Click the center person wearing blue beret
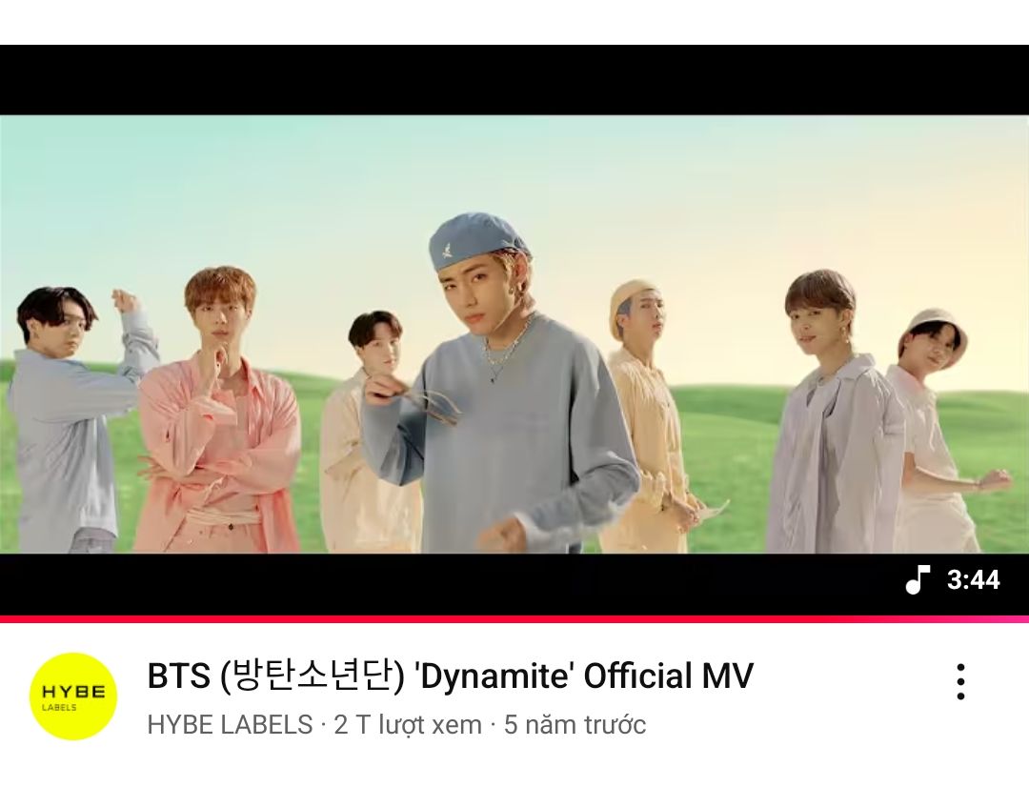This screenshot has height=787, width=1029. point(498,387)
